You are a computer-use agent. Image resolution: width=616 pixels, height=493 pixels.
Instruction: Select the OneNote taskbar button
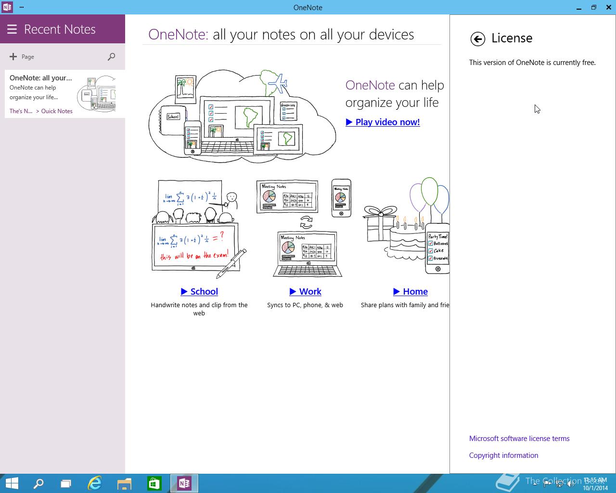coord(184,483)
